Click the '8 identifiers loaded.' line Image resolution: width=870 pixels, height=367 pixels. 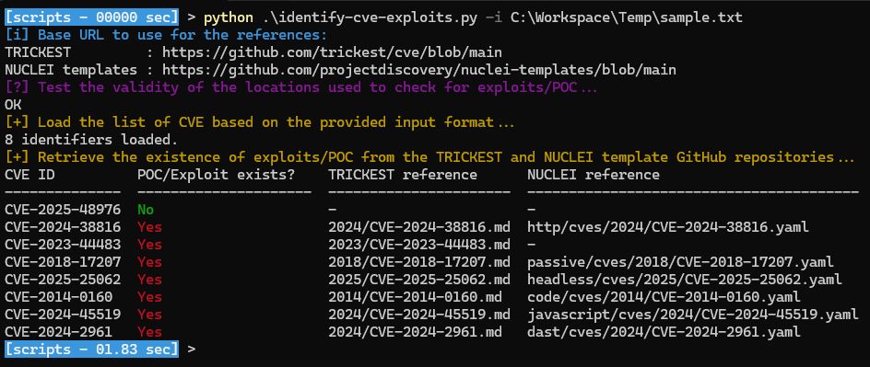click(x=91, y=140)
